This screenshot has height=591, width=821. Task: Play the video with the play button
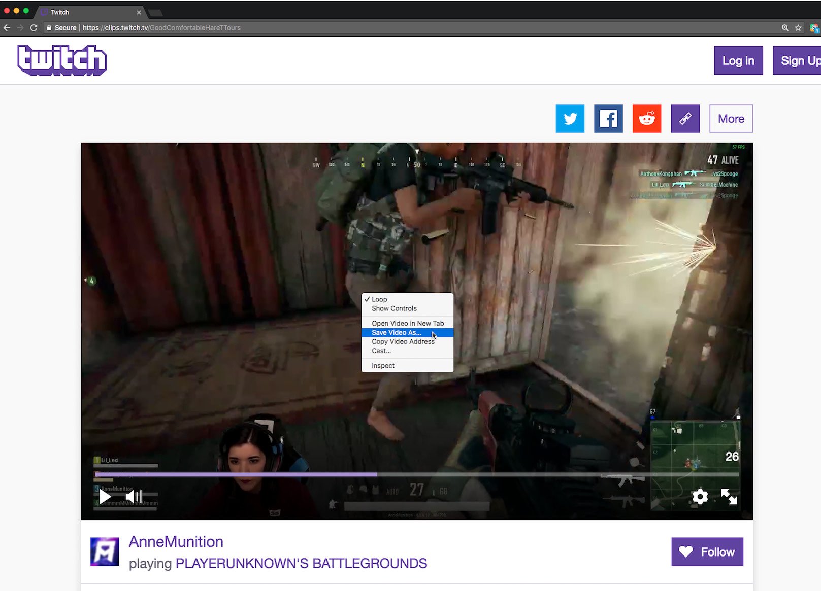(105, 496)
